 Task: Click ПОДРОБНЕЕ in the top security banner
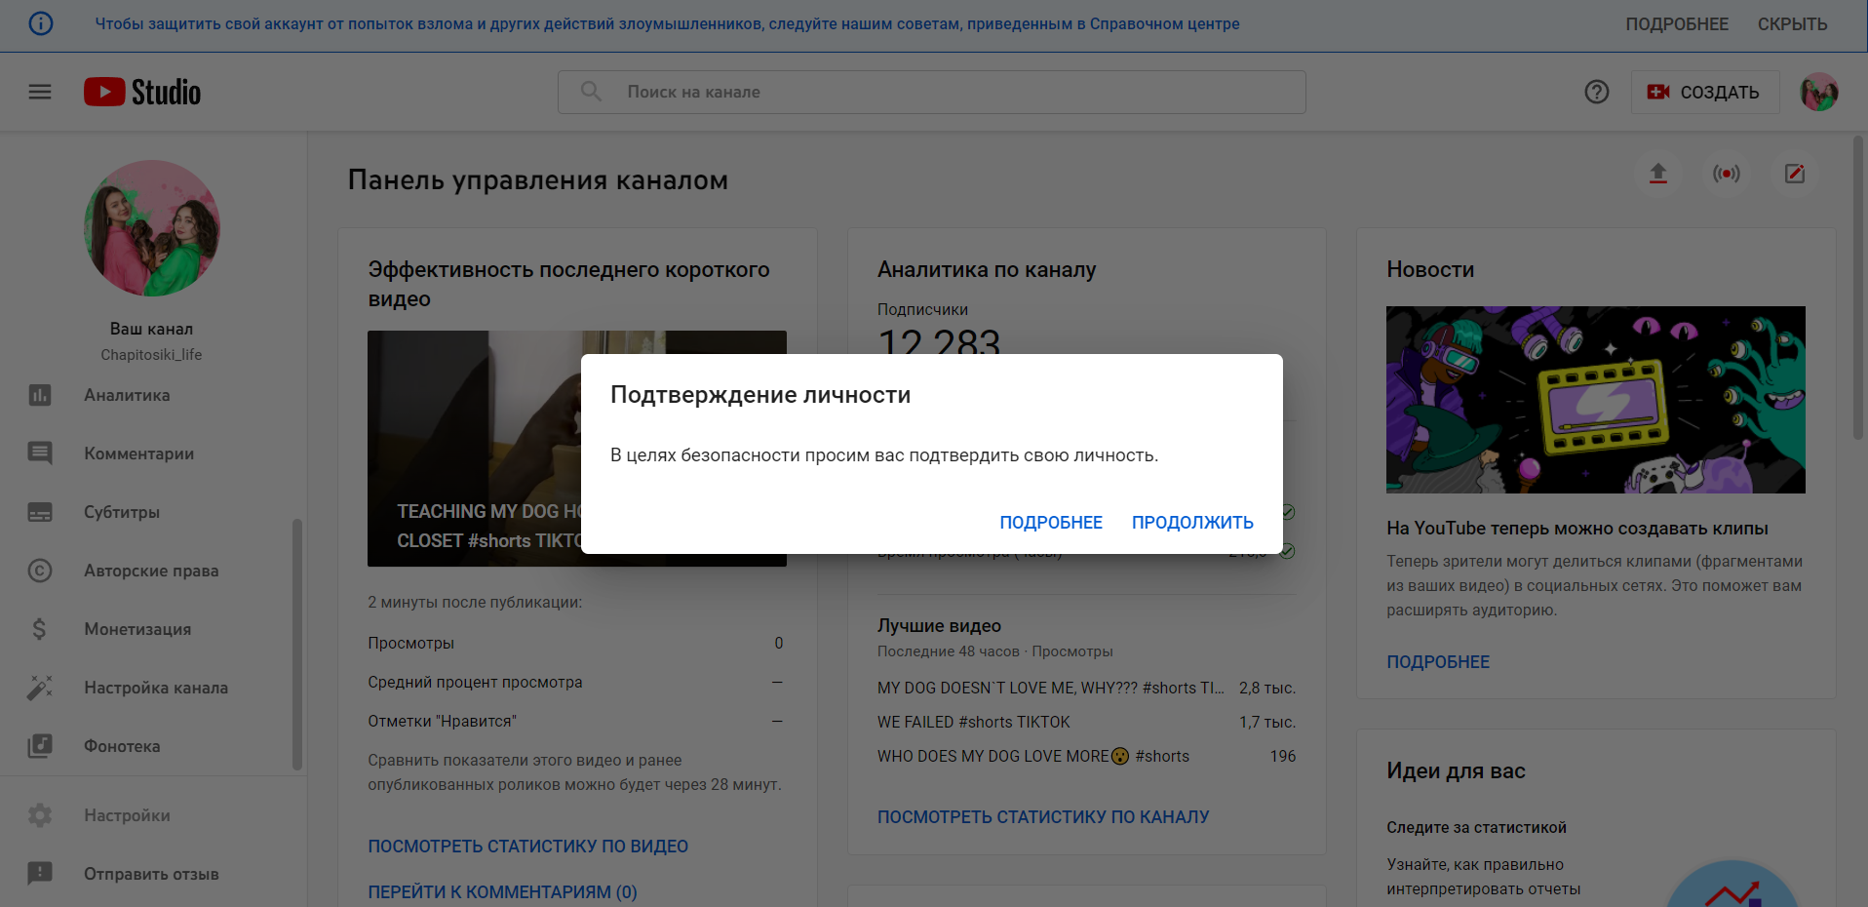[1677, 24]
